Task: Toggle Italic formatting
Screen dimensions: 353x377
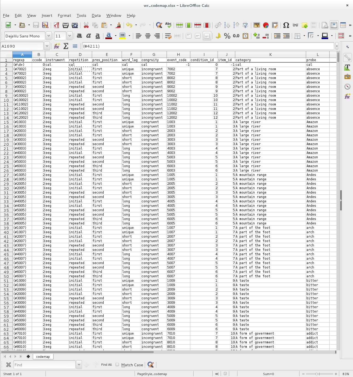Action: (x=89, y=36)
